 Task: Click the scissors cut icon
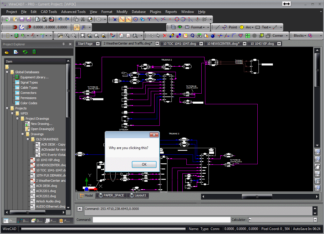pos(83,19)
